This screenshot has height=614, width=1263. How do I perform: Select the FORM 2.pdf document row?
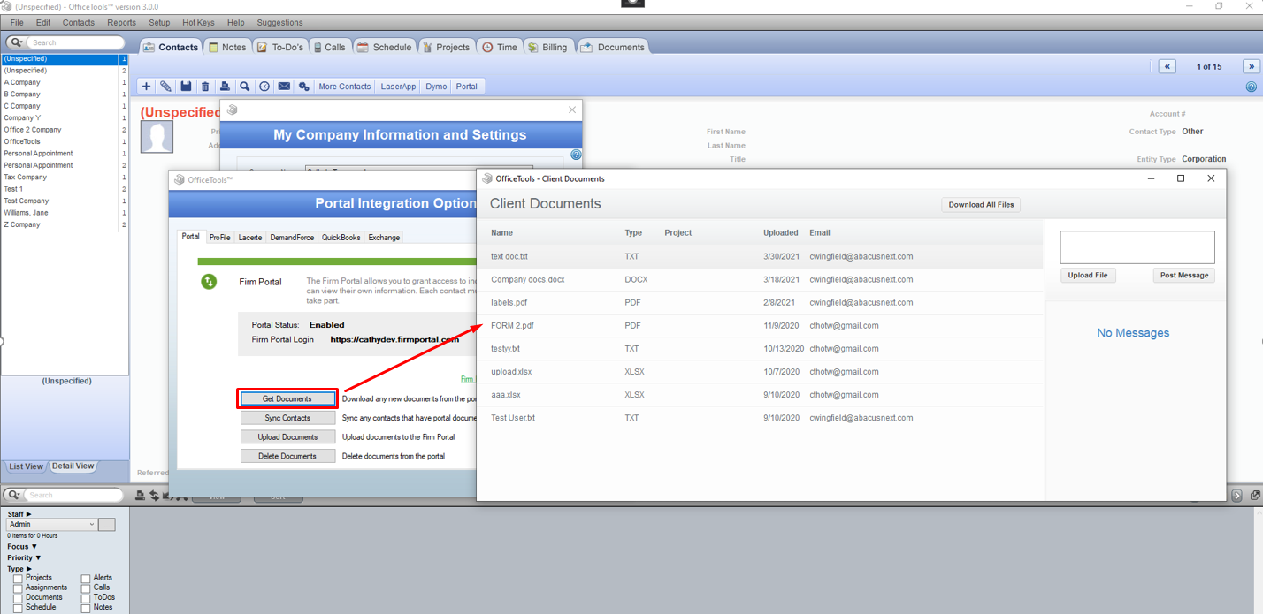coord(761,326)
